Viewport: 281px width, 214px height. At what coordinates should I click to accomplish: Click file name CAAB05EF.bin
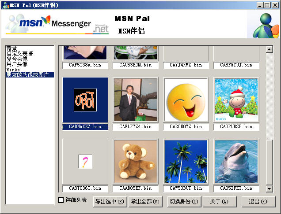pyautogui.click(x=136, y=188)
